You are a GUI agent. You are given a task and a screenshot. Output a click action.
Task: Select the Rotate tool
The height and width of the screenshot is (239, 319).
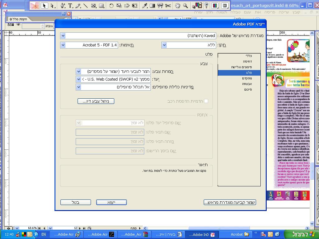point(111,6)
